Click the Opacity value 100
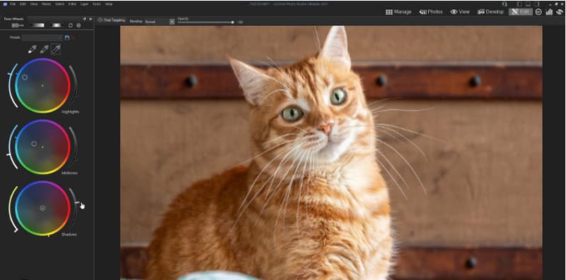Screen dimensions: 566x280 pos(240,23)
